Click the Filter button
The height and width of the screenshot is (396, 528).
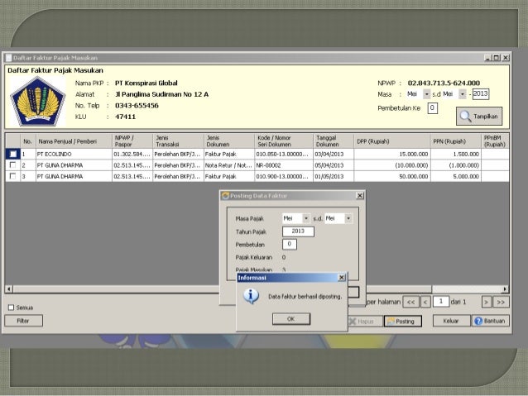[x=23, y=321]
